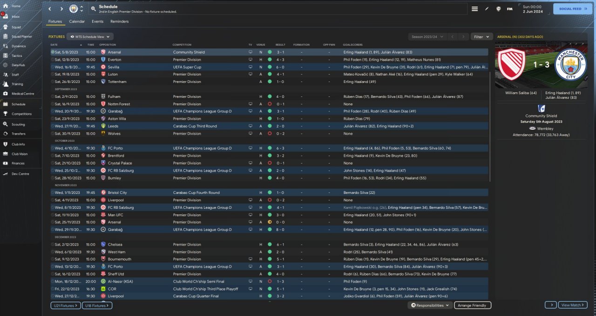Viewport: 596px width, 316px height.
Task: Expand the WTS Schedule View dropdown
Action: point(90,36)
